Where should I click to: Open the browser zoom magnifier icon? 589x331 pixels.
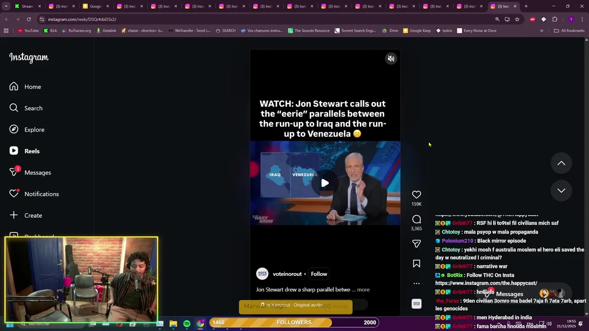[497, 19]
